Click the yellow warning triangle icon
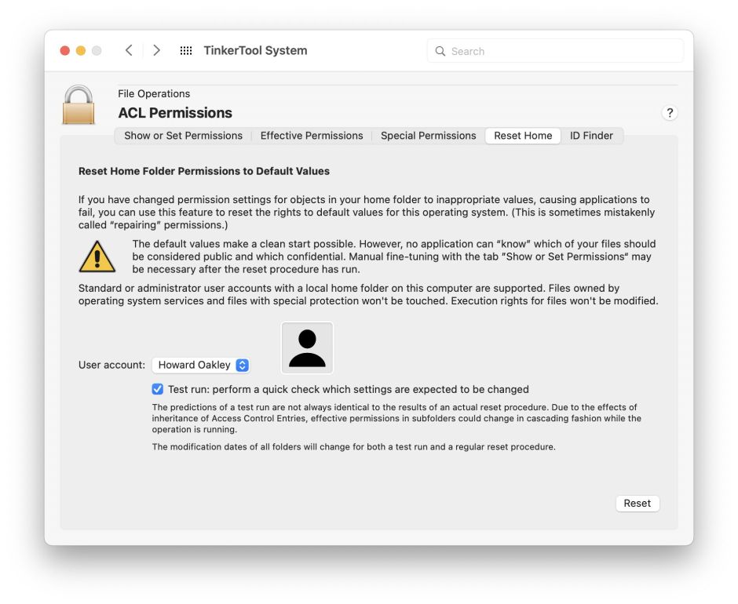This screenshot has width=738, height=604. click(x=97, y=257)
